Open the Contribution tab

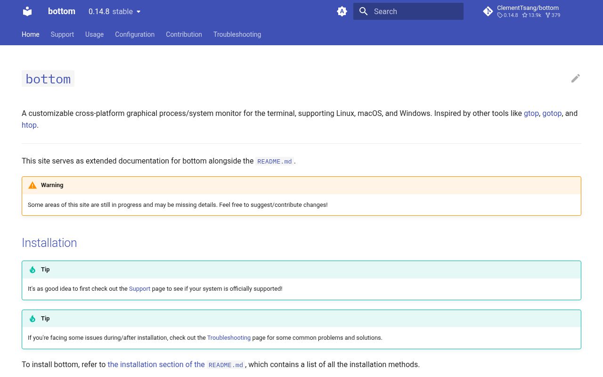click(184, 34)
